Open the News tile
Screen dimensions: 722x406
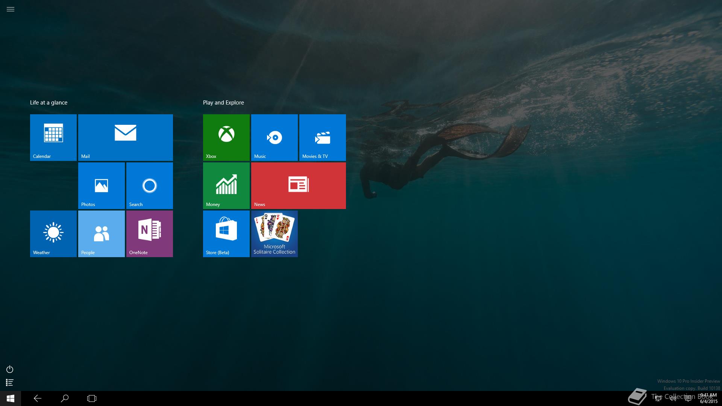coord(299,186)
